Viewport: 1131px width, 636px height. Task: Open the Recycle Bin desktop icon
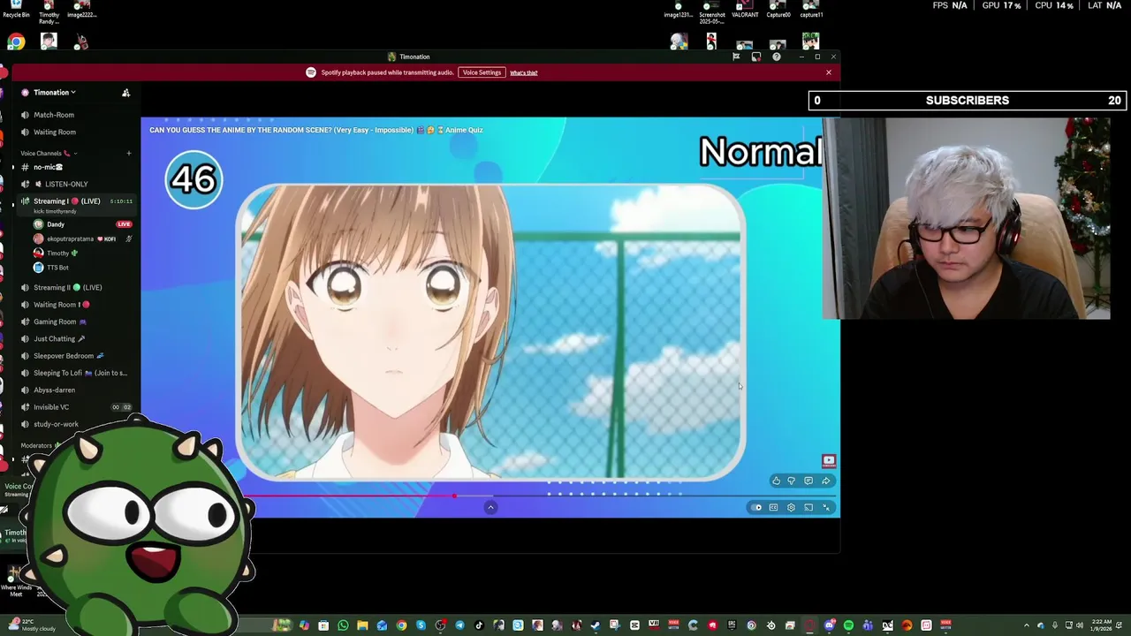[x=16, y=9]
